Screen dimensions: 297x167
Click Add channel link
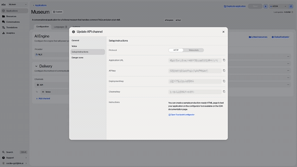tap(43, 99)
